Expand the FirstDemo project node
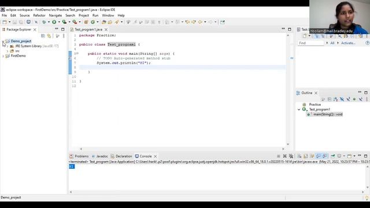370x208 pixels. pyautogui.click(x=3, y=56)
